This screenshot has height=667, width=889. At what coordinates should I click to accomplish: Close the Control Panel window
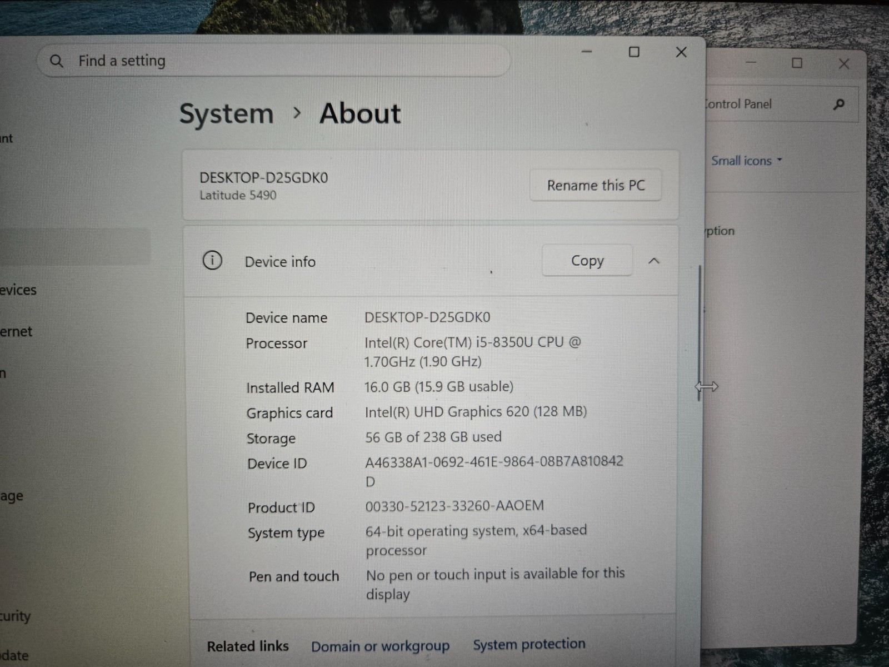point(844,64)
